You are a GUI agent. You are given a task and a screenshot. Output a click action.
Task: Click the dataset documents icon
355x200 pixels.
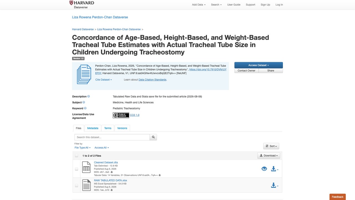[84, 74]
